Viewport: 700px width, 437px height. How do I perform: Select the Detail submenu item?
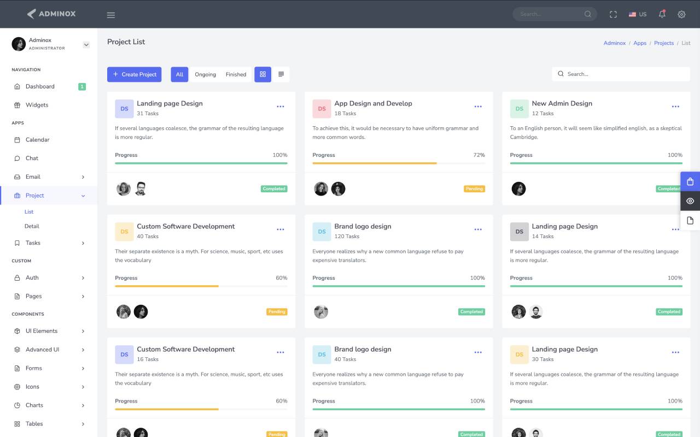pos(32,226)
